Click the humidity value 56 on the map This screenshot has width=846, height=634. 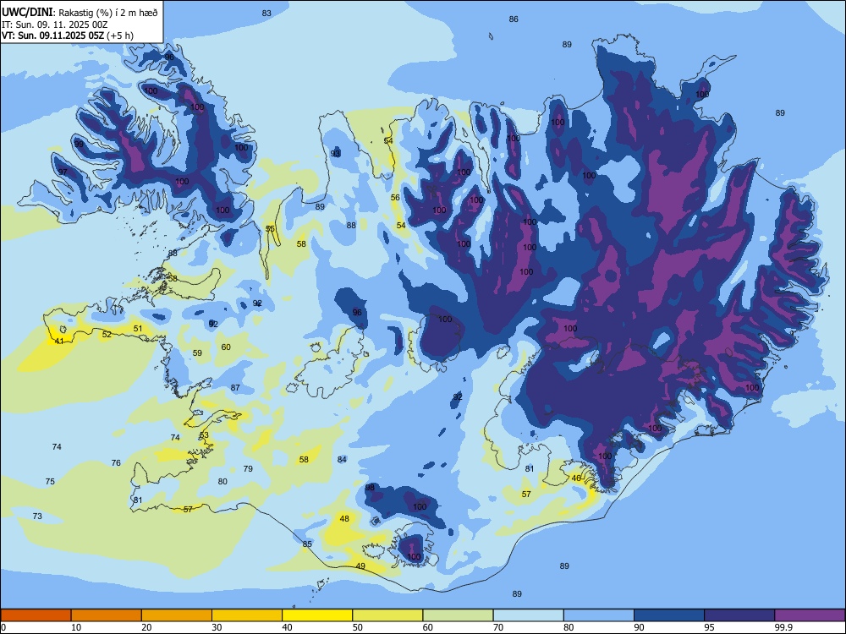click(x=395, y=197)
